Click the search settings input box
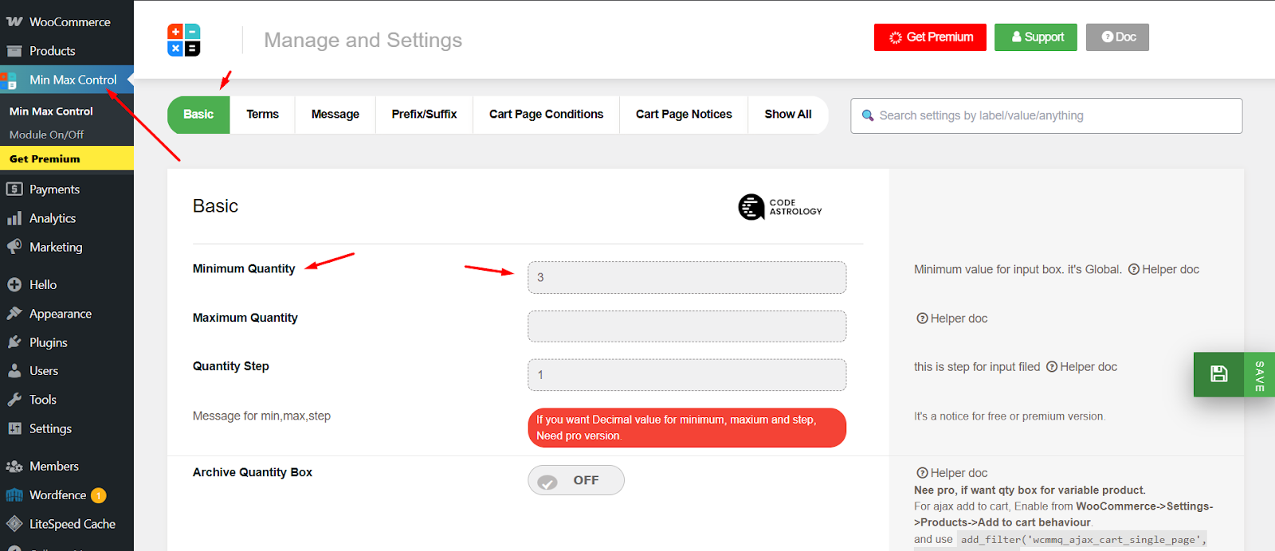 click(x=1046, y=116)
